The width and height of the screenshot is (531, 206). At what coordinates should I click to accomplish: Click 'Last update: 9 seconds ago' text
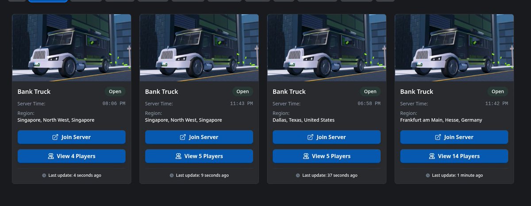tap(202, 175)
